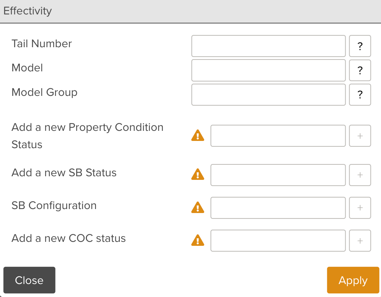Image resolution: width=381 pixels, height=297 pixels.
Task: Click the Tail Number help question mark
Action: pyautogui.click(x=360, y=46)
